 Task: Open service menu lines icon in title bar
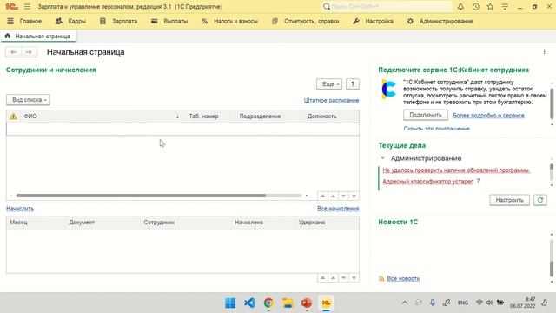click(x=505, y=7)
